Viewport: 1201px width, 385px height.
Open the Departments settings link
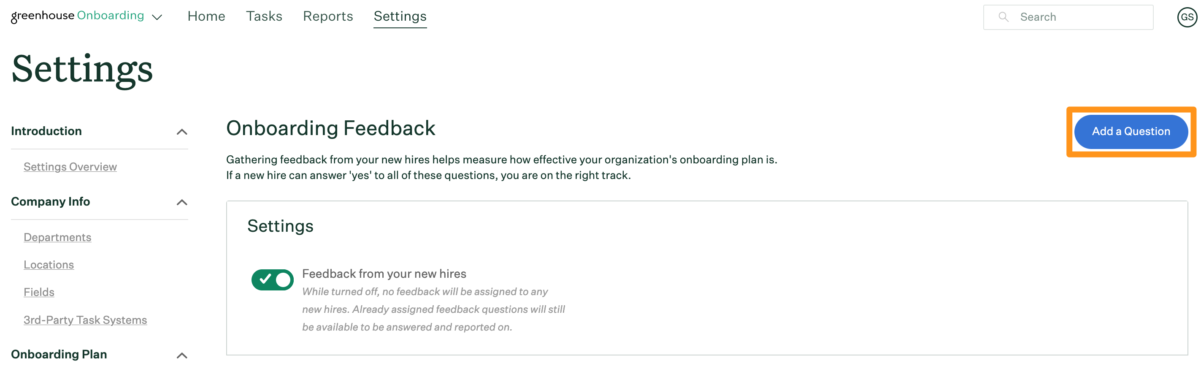(57, 237)
